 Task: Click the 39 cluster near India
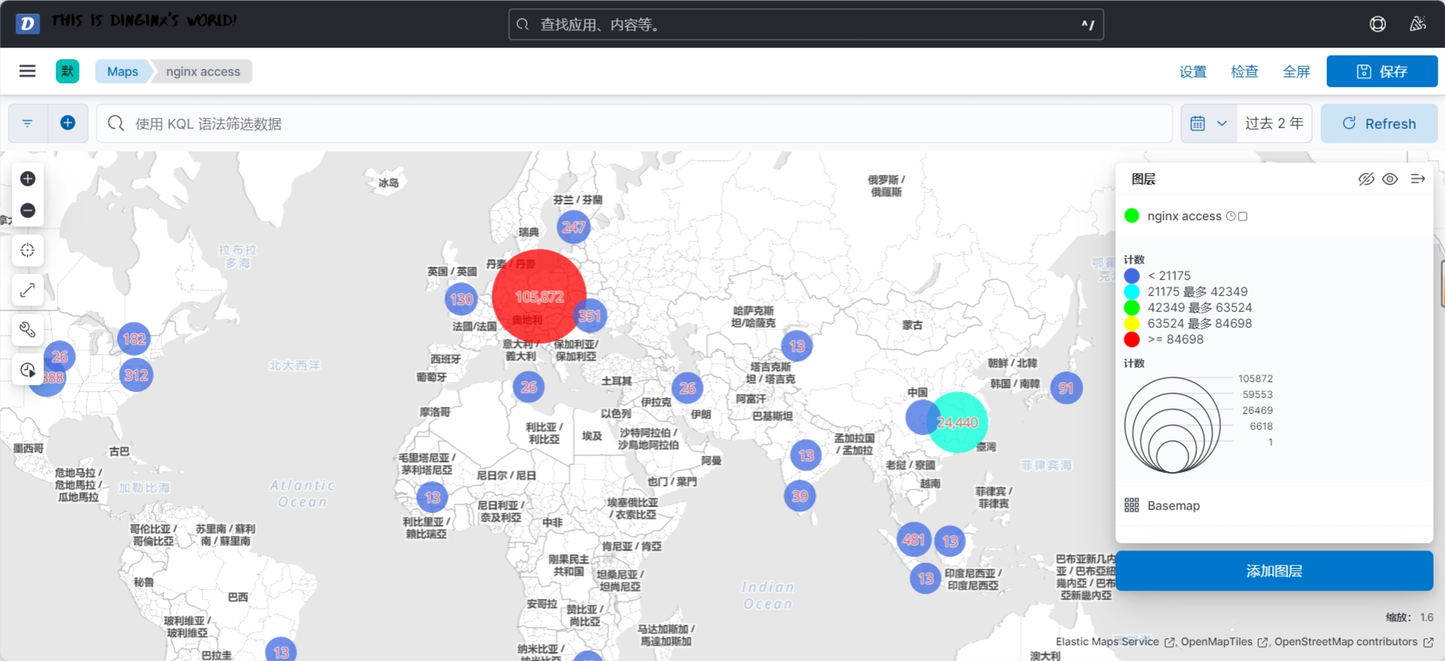coord(799,496)
